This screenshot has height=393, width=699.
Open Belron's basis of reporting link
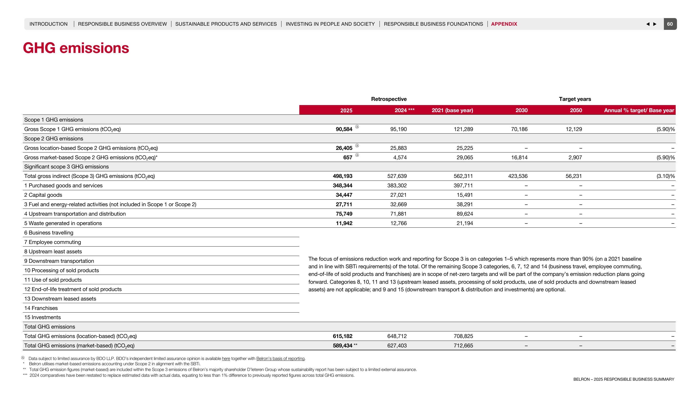280,359
